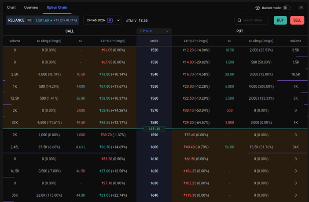Click the Strike column header
This screenshot has width=309, height=202.
(x=154, y=41)
